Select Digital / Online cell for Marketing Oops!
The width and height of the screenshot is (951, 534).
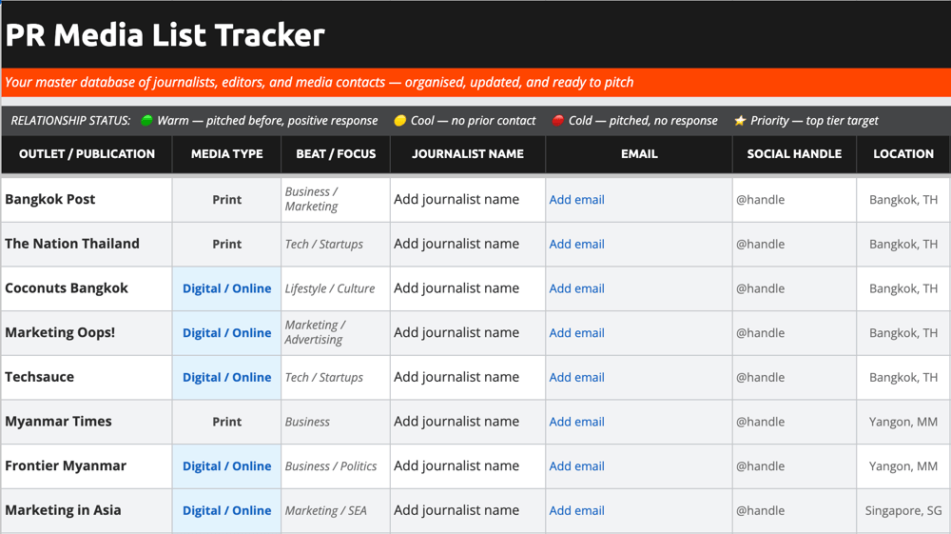point(227,332)
